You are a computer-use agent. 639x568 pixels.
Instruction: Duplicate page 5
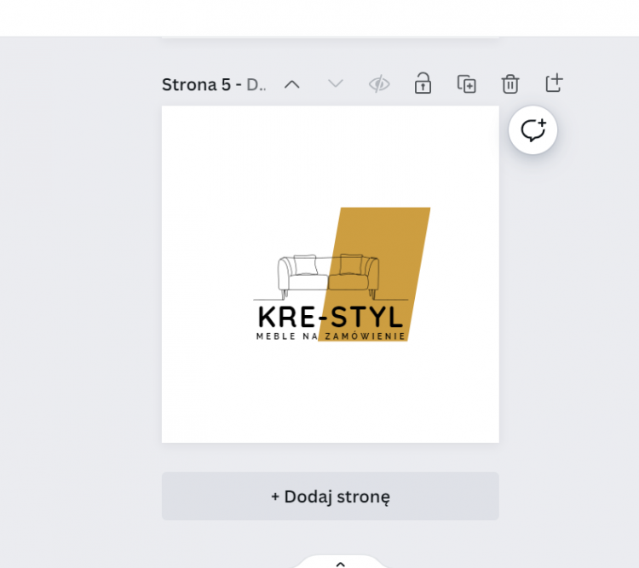(466, 84)
